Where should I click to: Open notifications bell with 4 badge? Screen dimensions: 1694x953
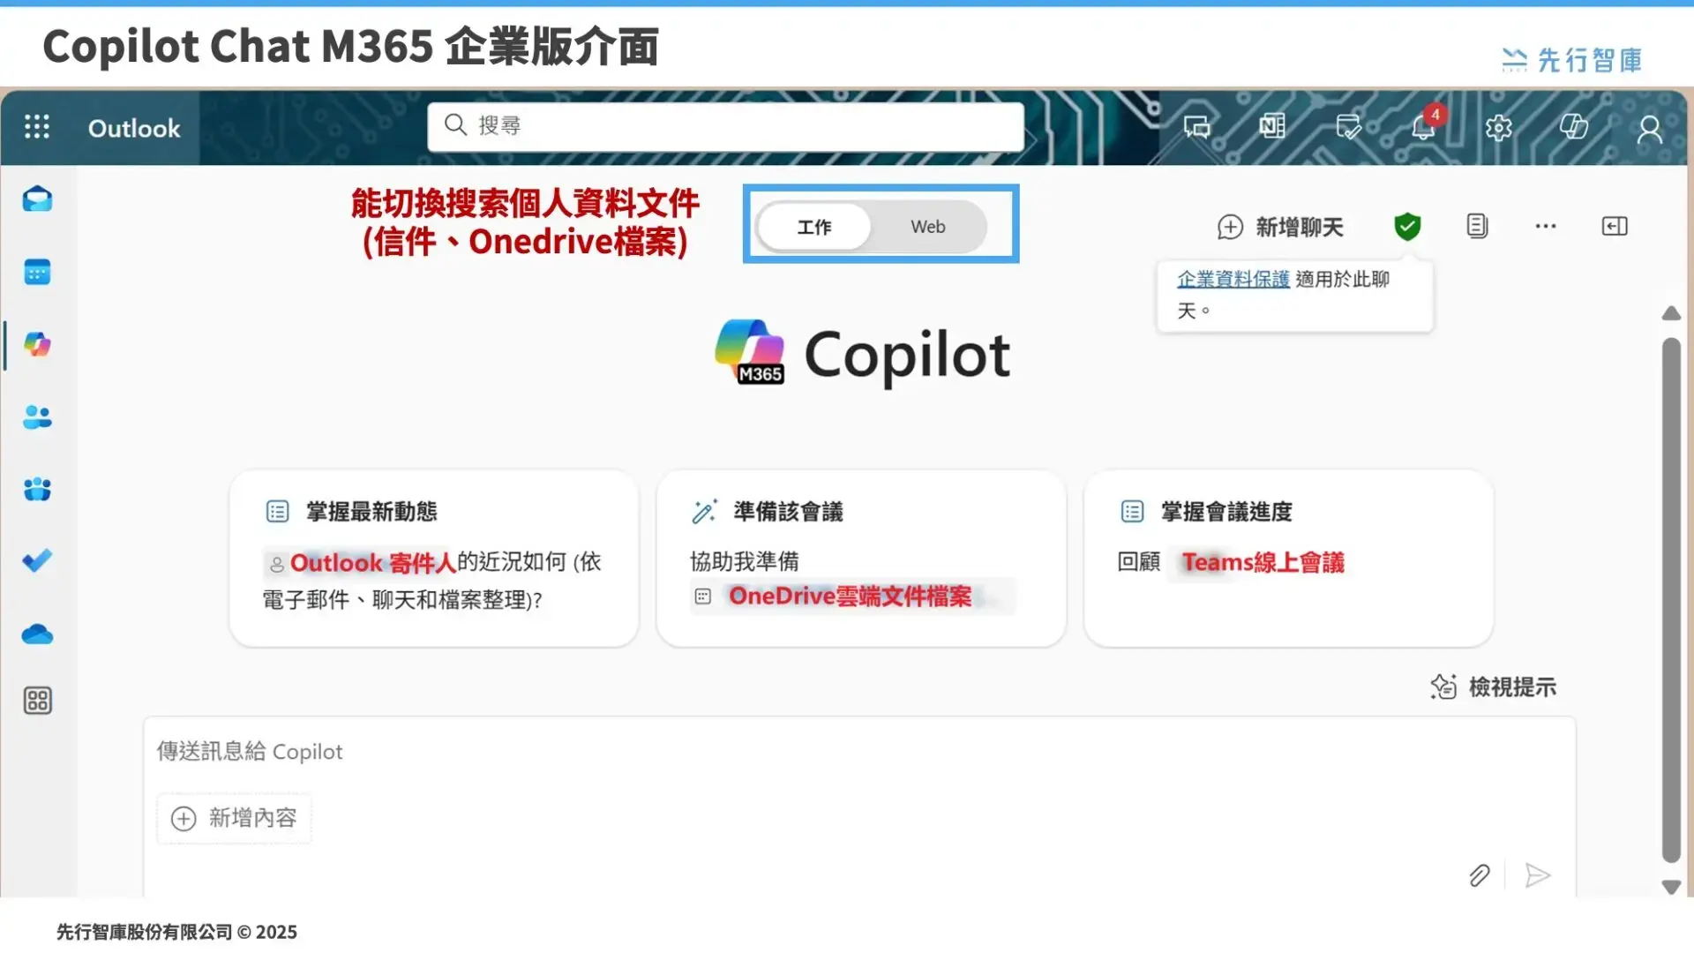[x=1424, y=127]
